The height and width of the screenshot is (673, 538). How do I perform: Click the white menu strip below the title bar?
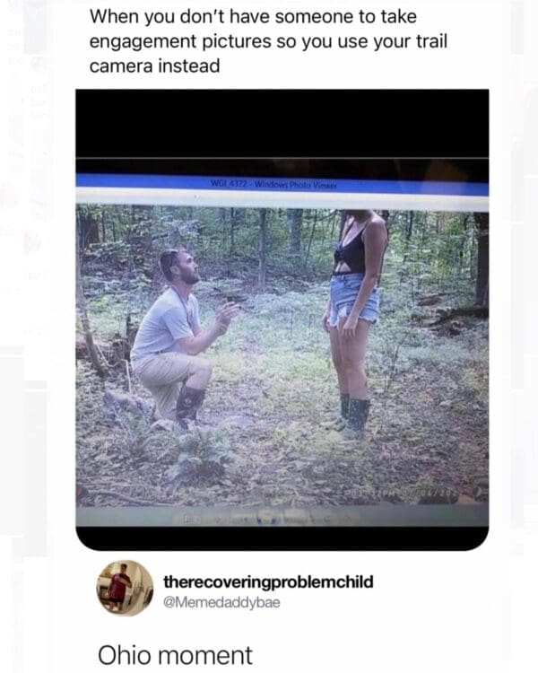[282, 202]
